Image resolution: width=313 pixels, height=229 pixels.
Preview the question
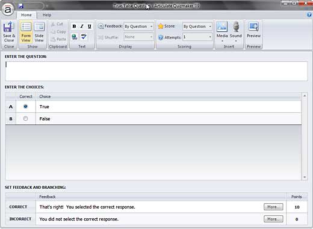[253, 30]
